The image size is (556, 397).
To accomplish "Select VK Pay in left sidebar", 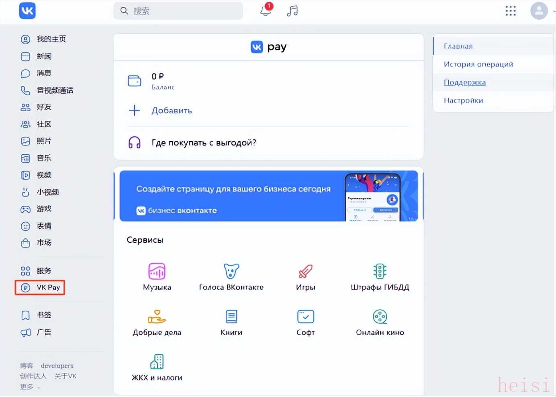I will point(40,288).
